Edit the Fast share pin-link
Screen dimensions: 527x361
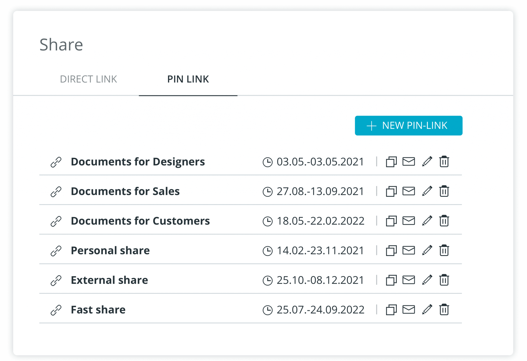click(x=427, y=309)
